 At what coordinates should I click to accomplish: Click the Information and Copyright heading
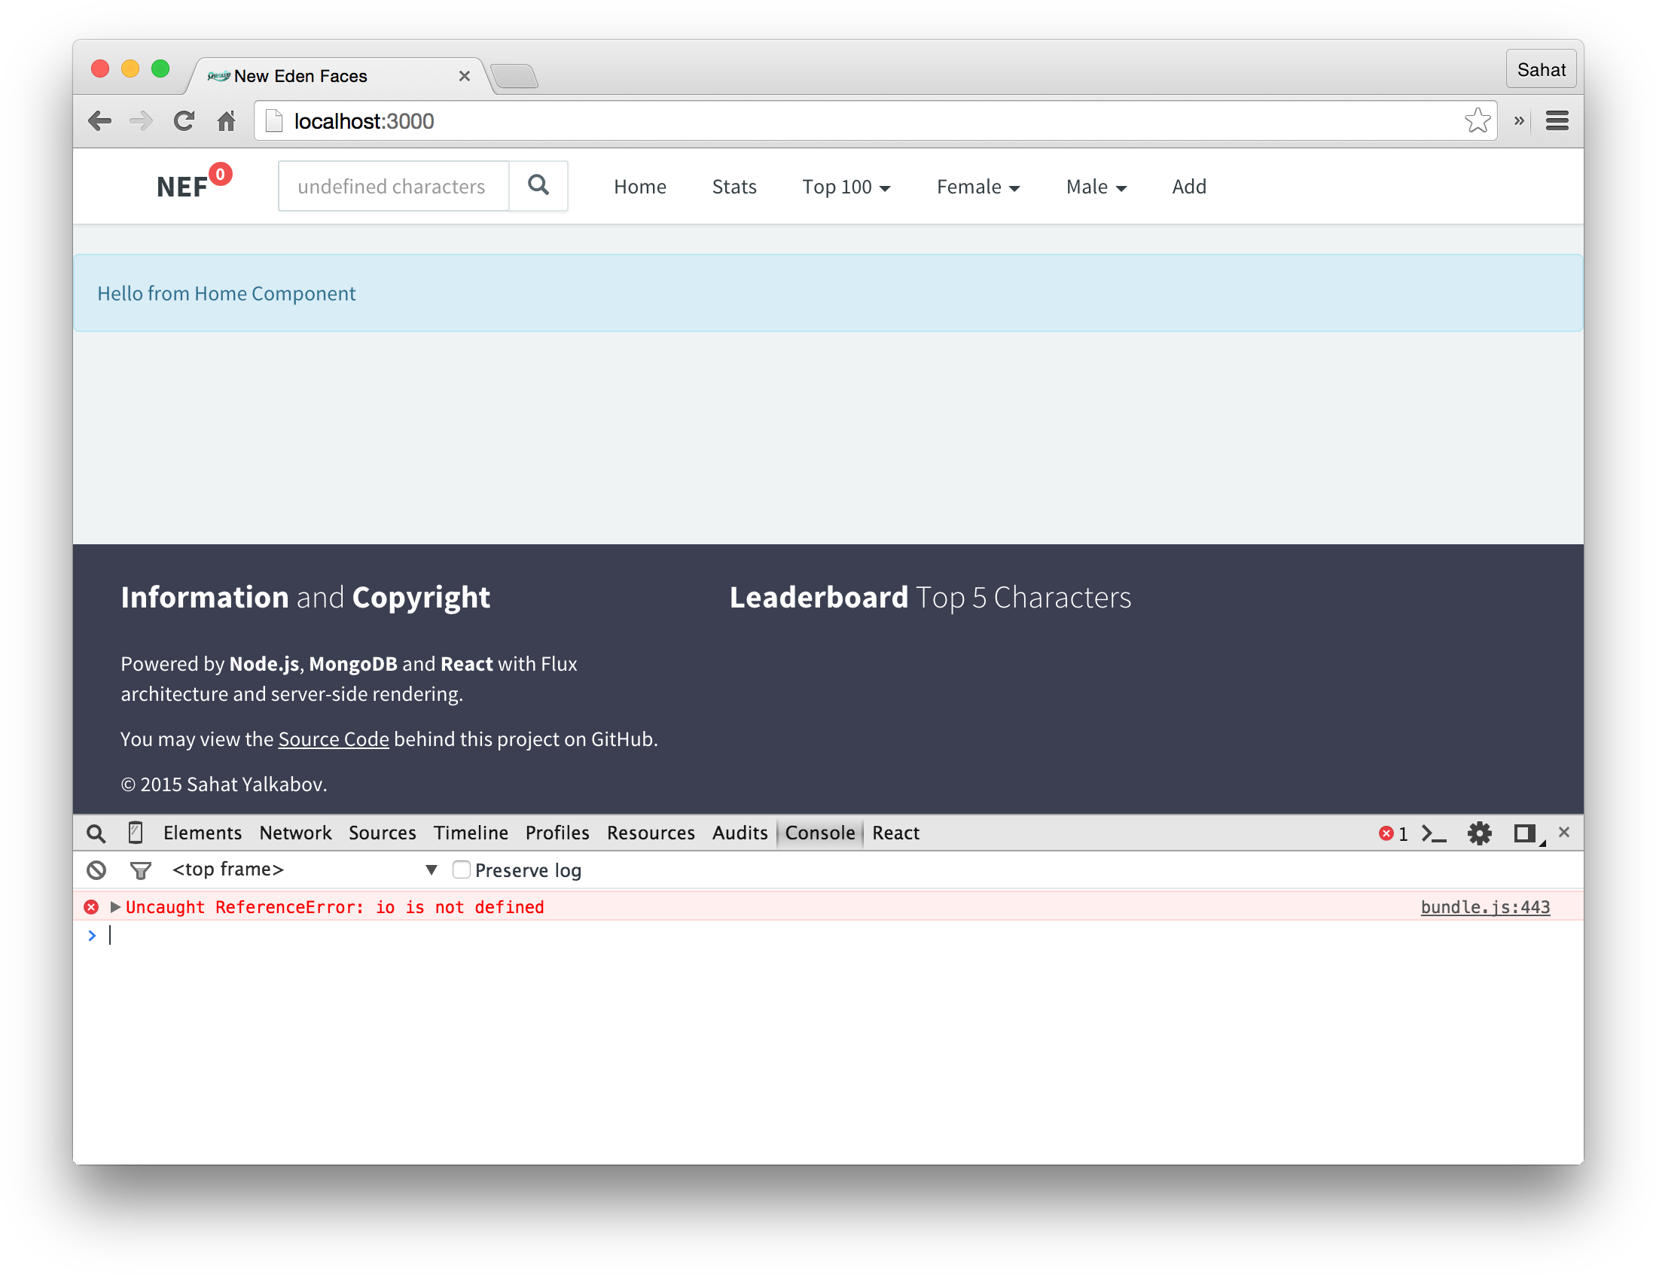tap(305, 598)
